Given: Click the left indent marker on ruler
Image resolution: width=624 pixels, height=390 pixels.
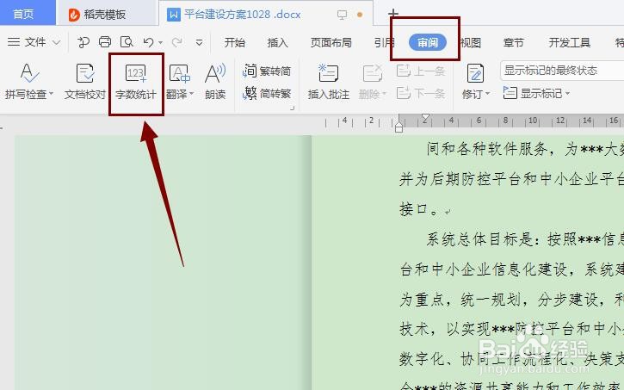Looking at the screenshot, I should (398, 127).
